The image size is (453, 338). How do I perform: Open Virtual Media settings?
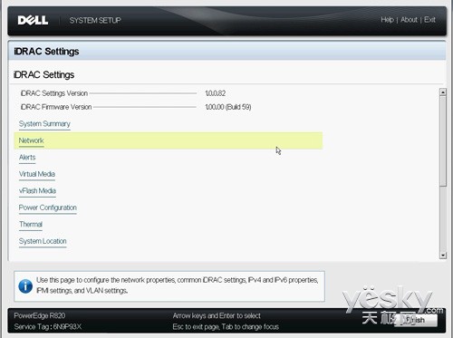[x=37, y=174]
